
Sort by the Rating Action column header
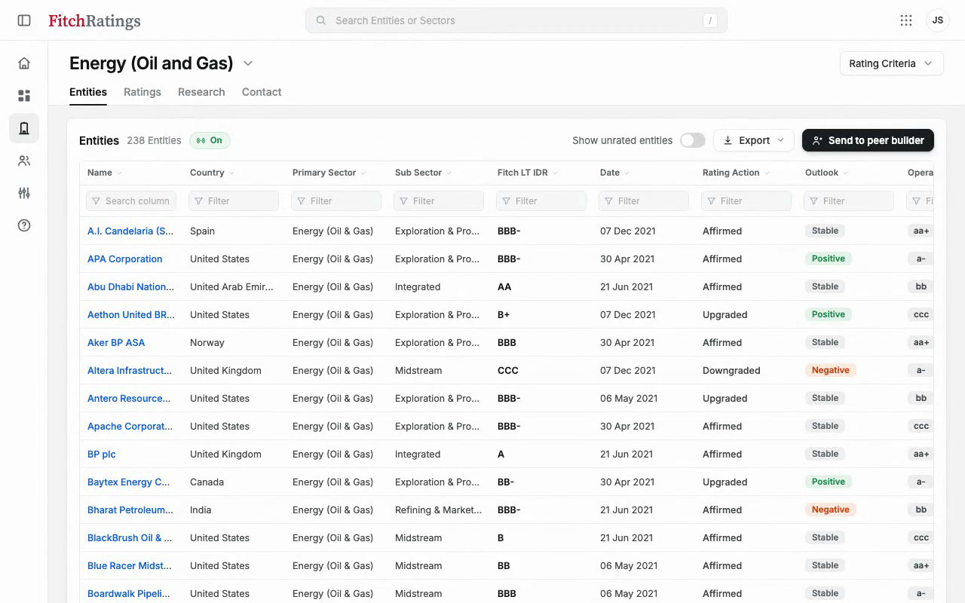(x=736, y=173)
